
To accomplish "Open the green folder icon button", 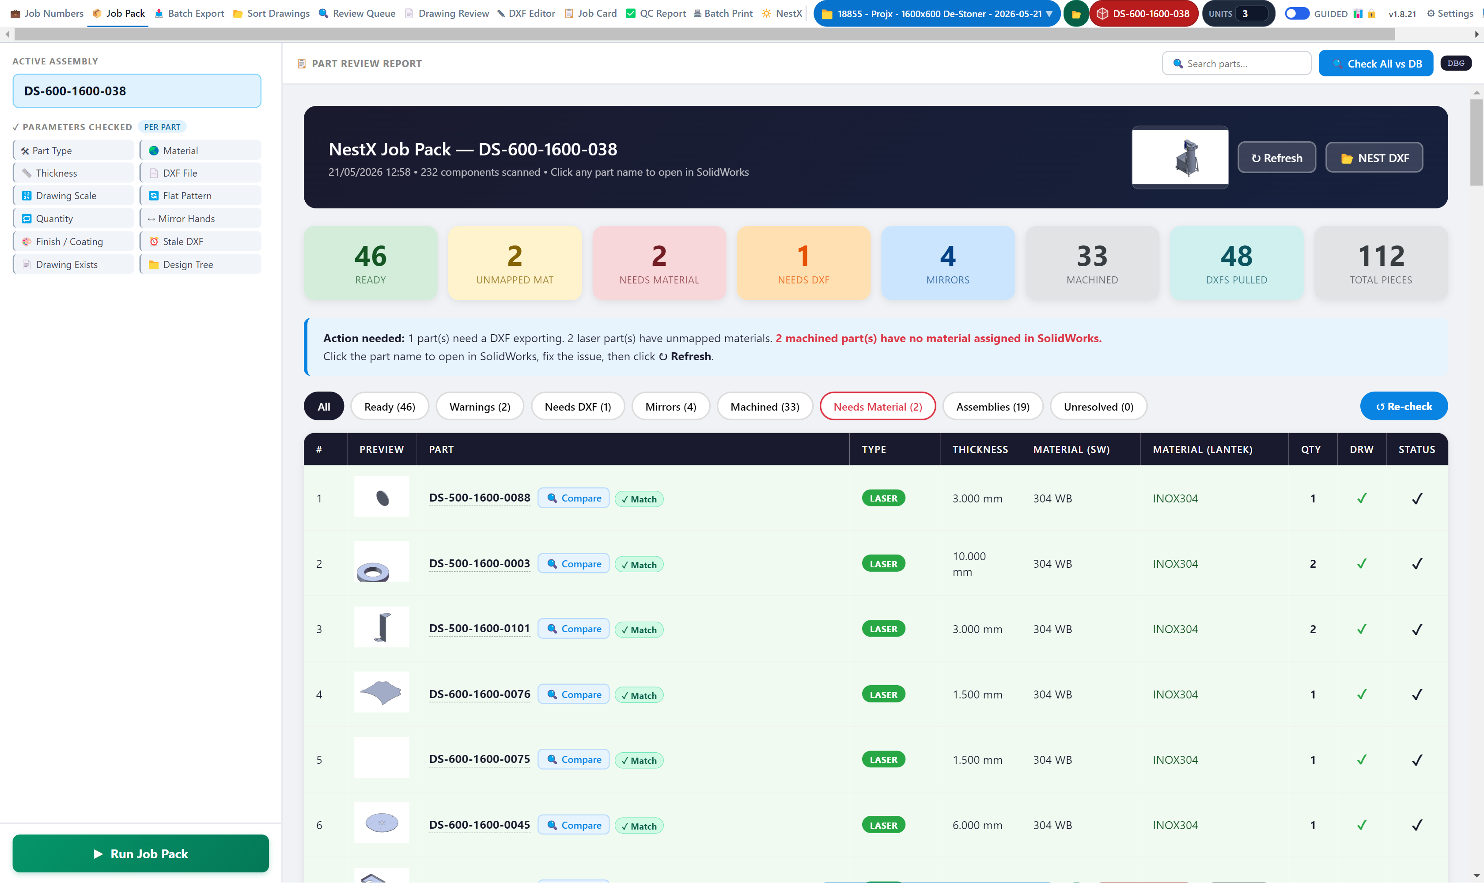I will pos(1075,14).
